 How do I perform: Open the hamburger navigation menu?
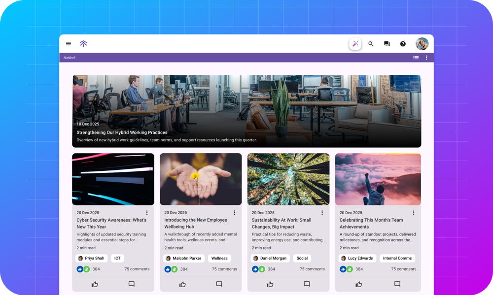point(69,44)
